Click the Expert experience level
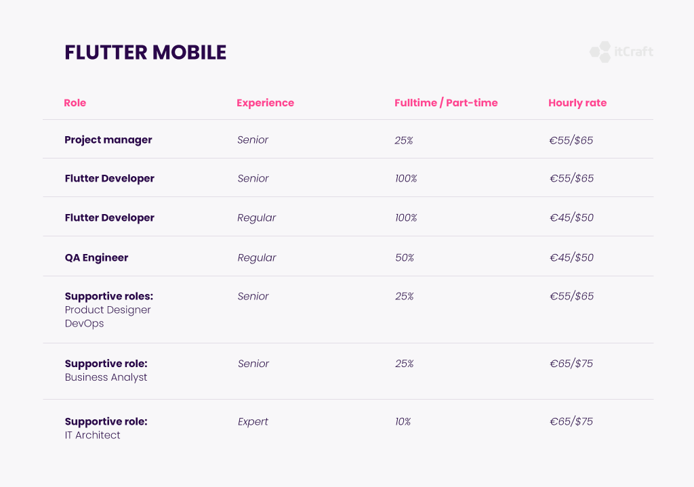 (253, 421)
